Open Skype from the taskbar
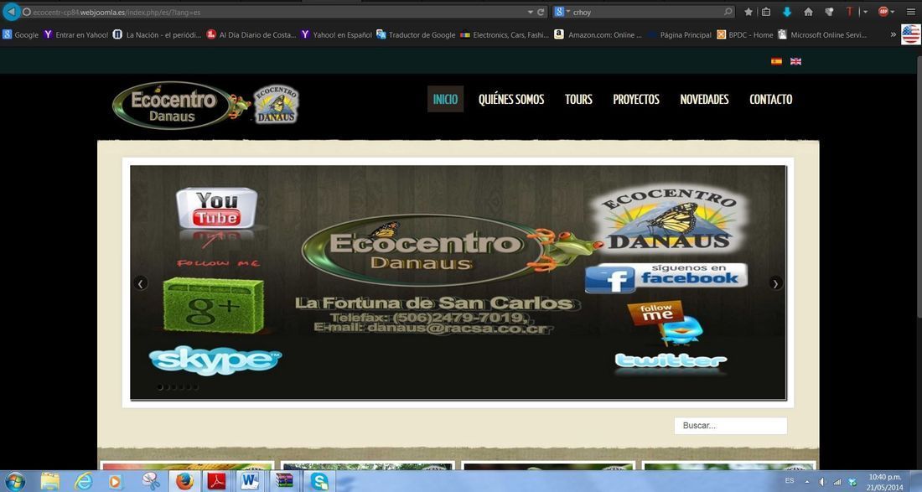Viewport: 922px width, 492px height. [319, 481]
